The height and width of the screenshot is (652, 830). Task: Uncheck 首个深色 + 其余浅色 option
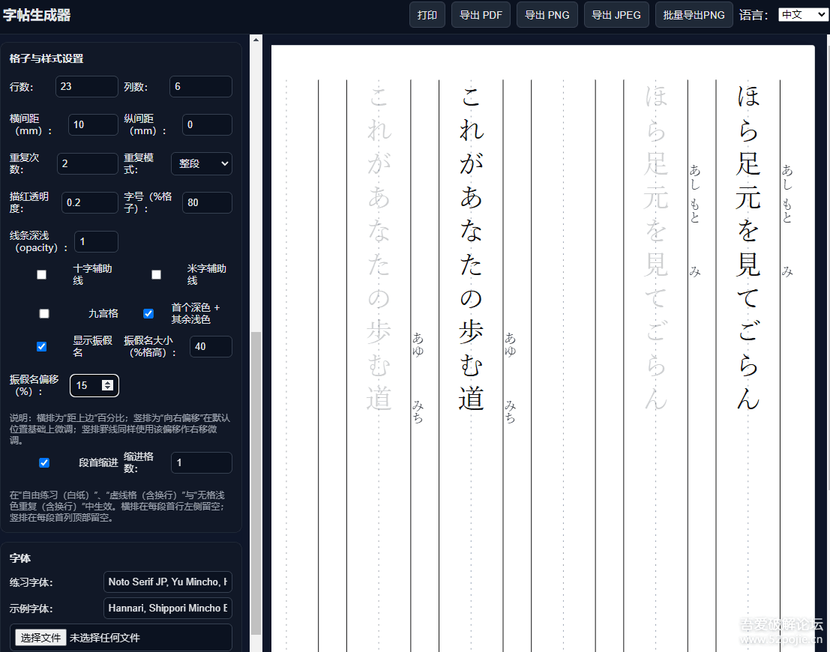coord(148,314)
